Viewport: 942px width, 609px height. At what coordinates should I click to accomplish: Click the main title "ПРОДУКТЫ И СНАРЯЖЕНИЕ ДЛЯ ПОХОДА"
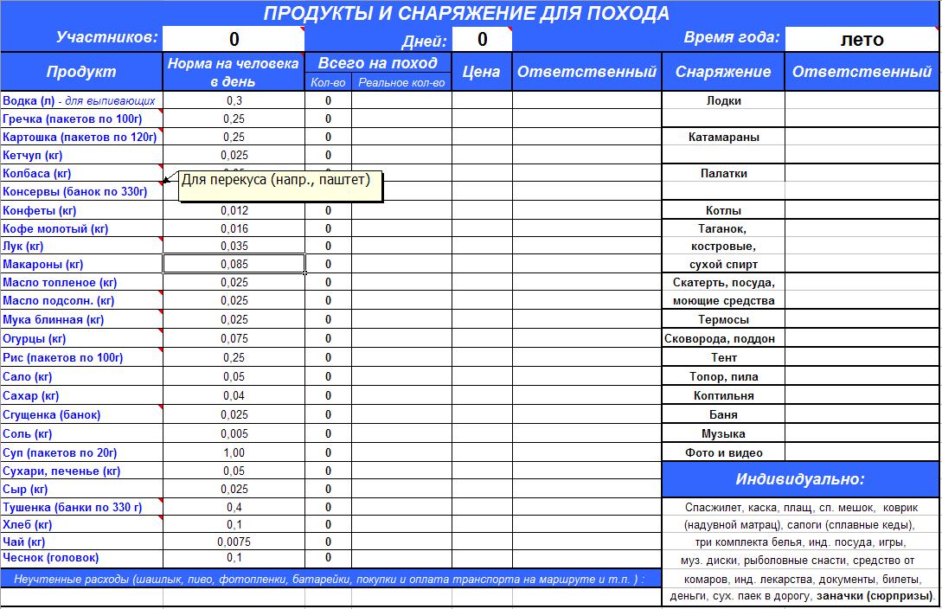tap(466, 13)
